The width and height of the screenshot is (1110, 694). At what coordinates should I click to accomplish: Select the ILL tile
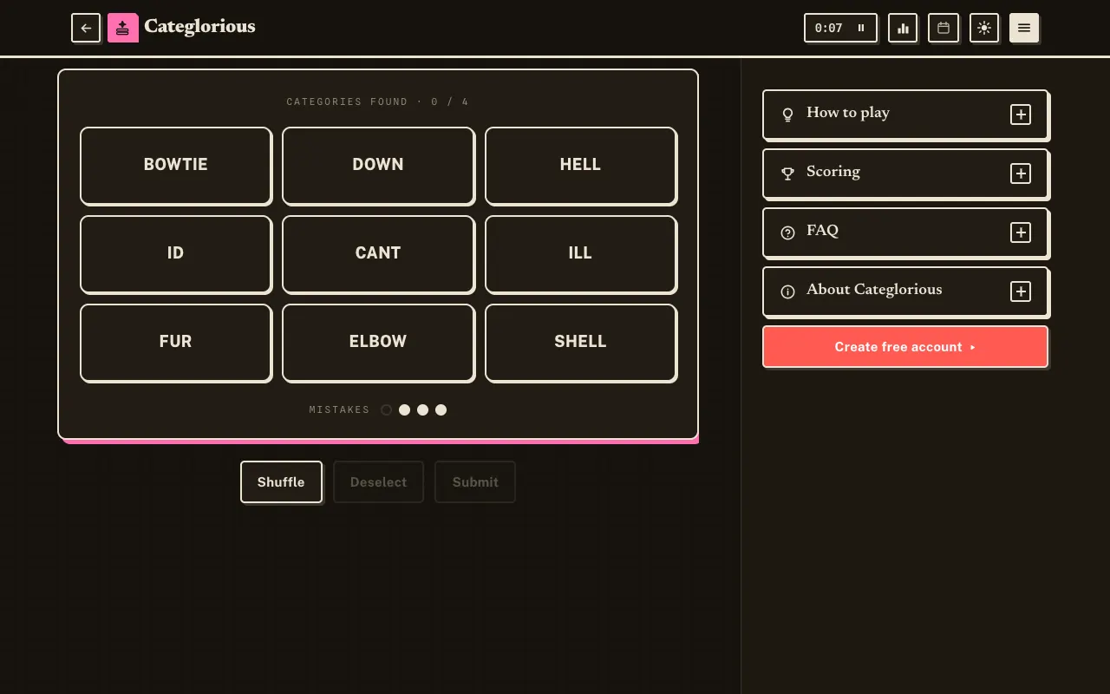pyautogui.click(x=580, y=254)
